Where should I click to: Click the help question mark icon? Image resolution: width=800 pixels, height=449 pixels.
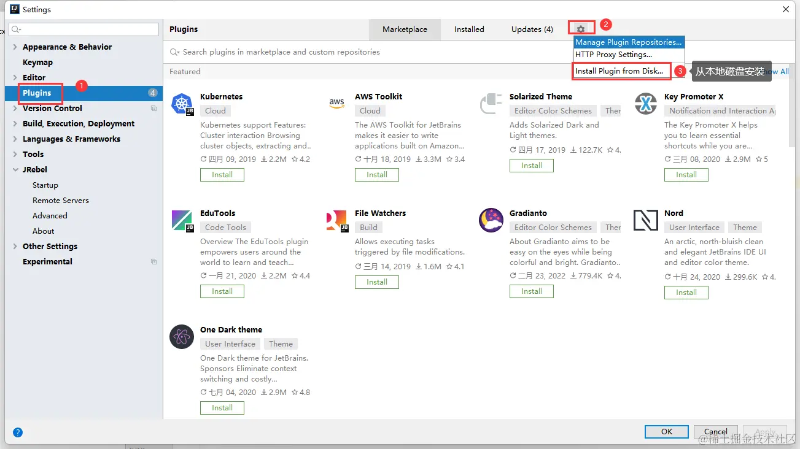click(x=18, y=432)
